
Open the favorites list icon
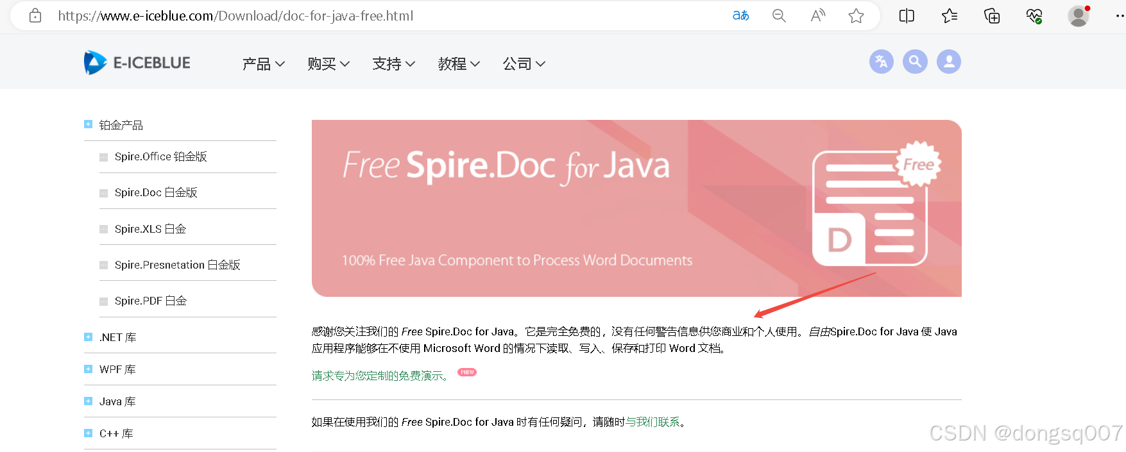[950, 15]
